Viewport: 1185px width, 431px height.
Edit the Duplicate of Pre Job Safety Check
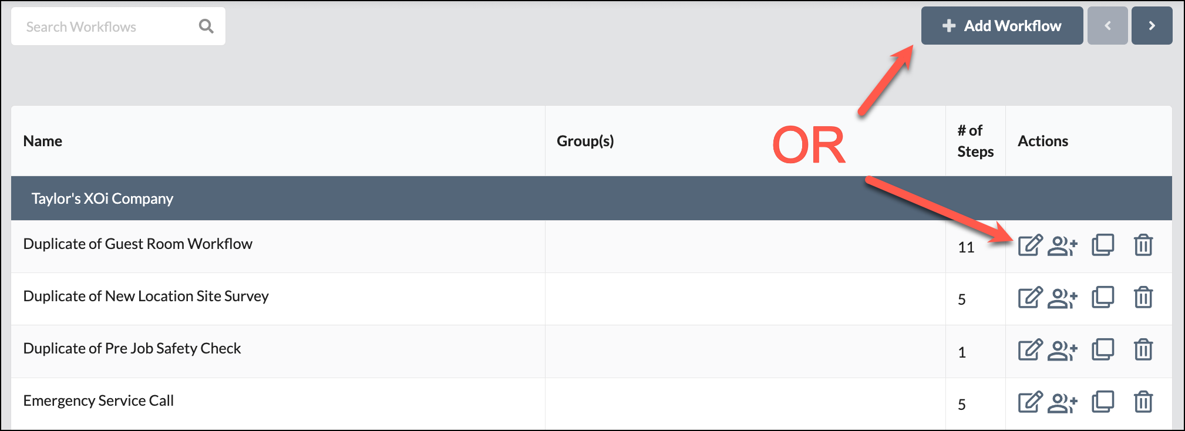coord(1029,350)
